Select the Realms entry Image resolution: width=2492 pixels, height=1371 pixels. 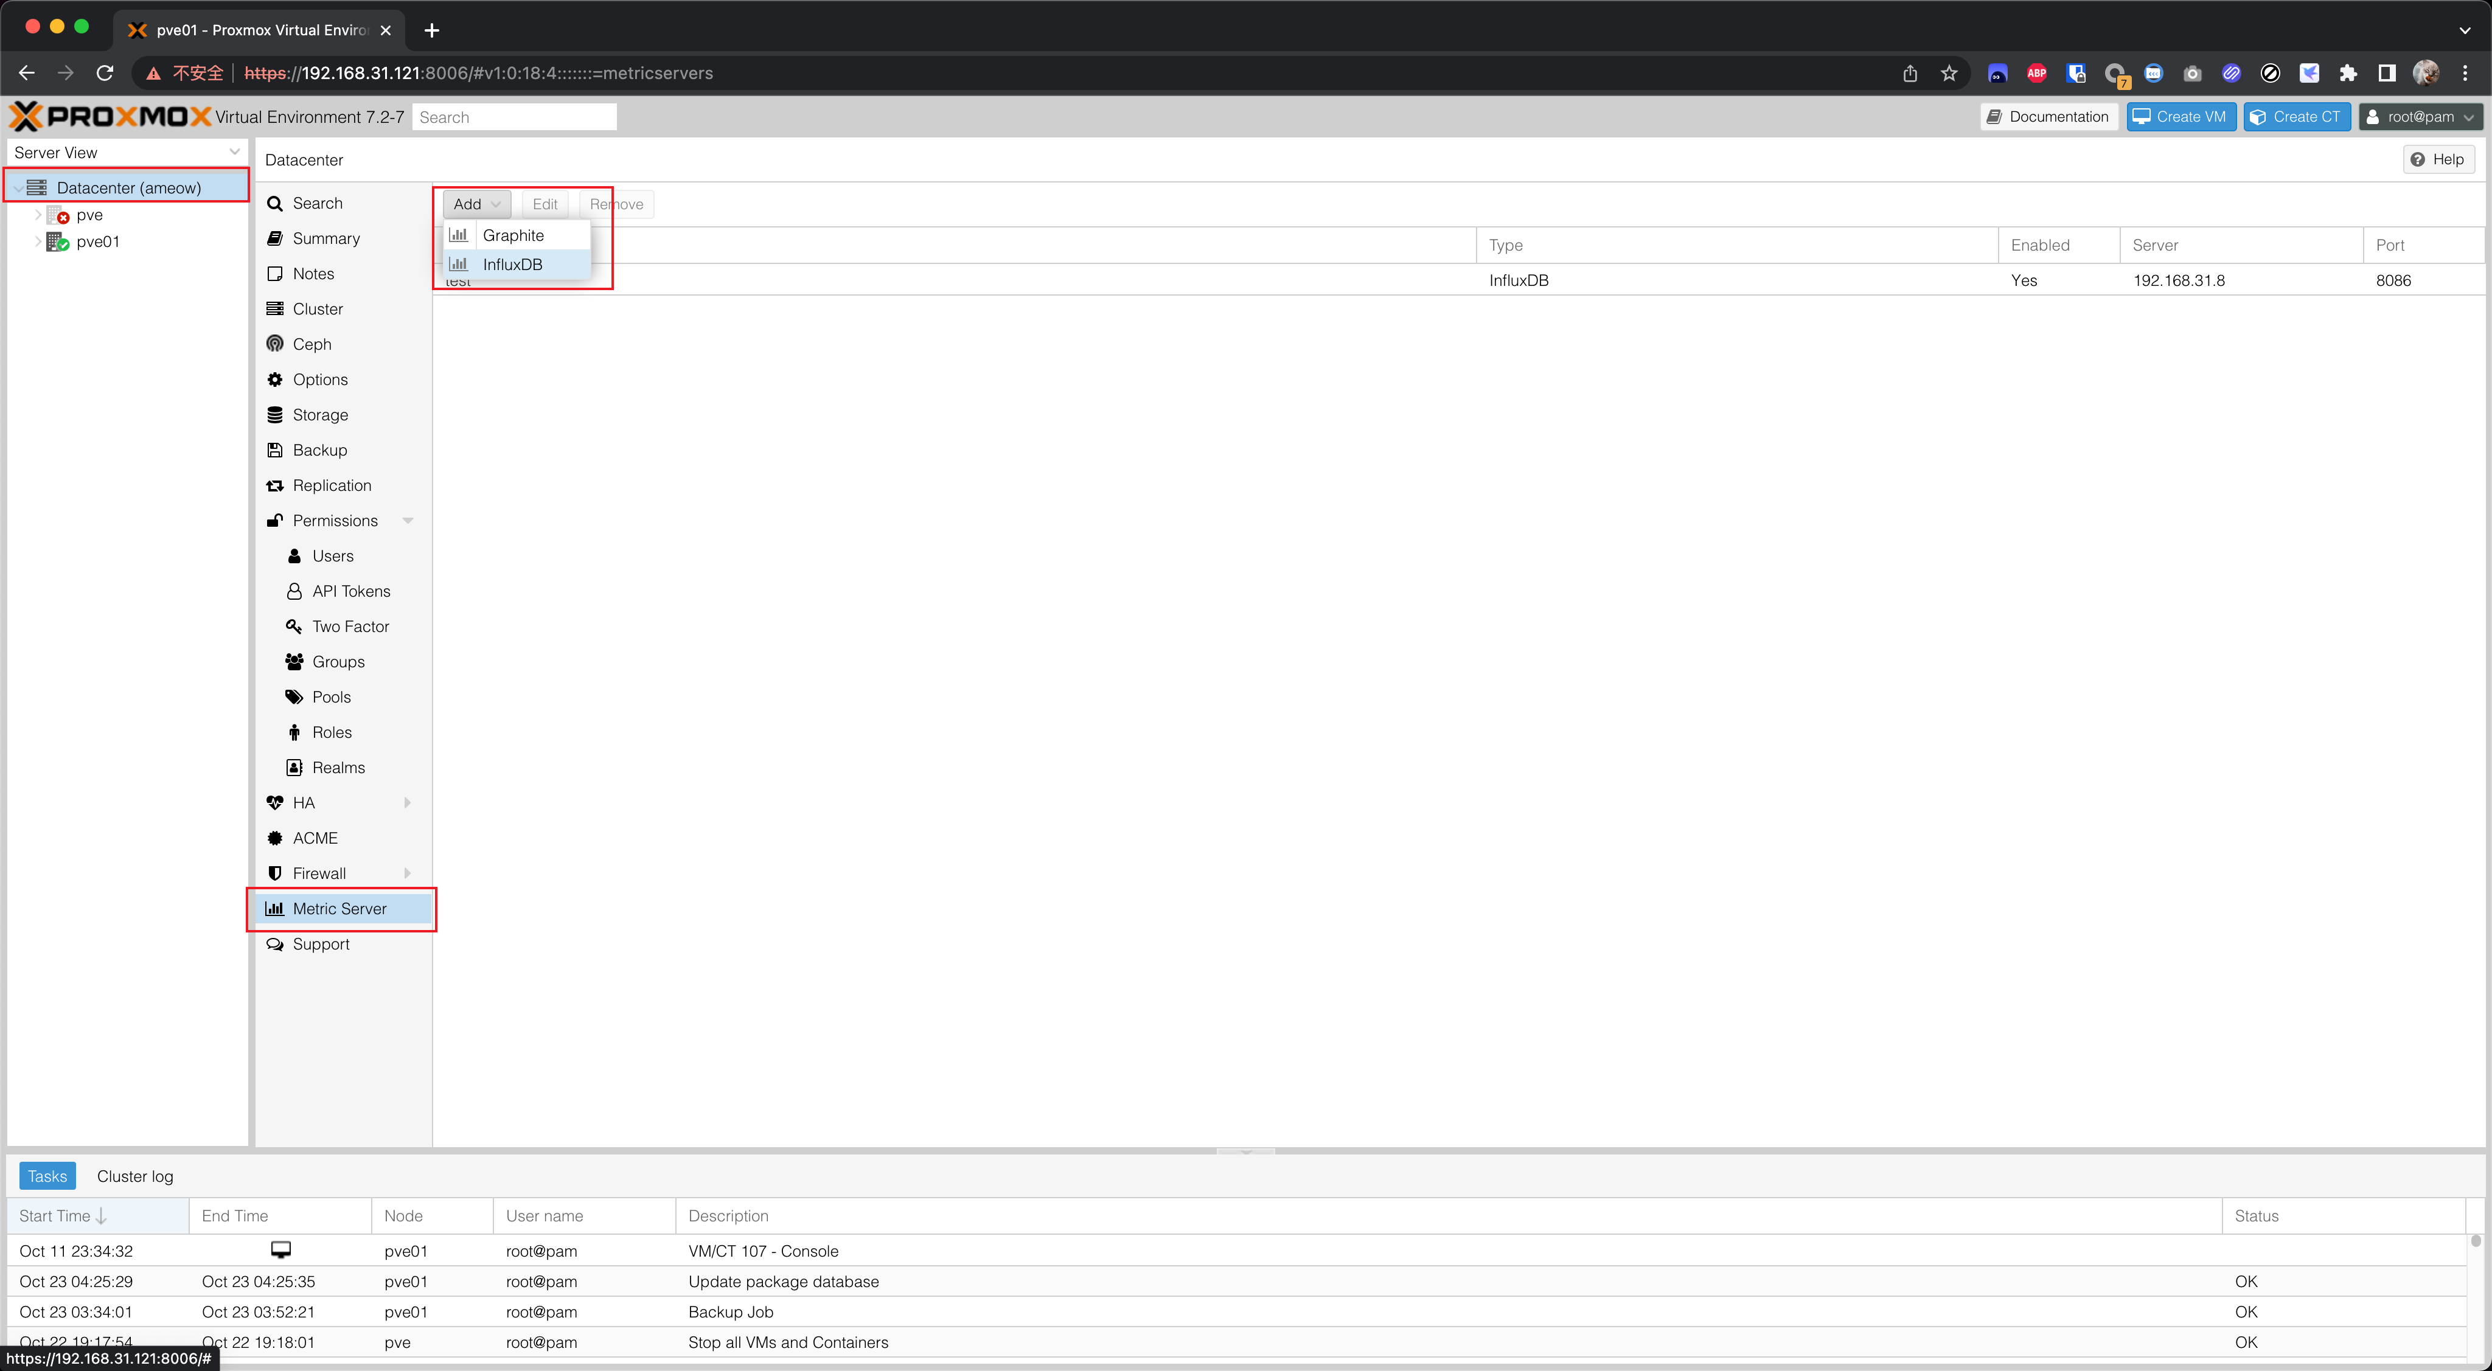pos(338,768)
